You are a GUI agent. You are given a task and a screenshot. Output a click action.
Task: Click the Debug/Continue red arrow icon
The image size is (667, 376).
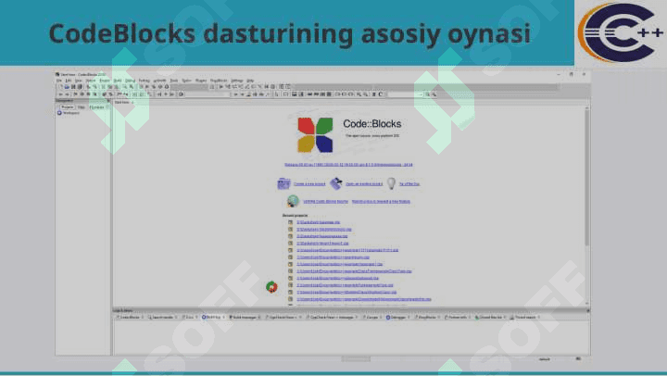221,87
